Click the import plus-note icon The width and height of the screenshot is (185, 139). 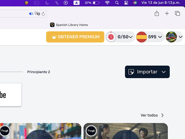pos(131,72)
